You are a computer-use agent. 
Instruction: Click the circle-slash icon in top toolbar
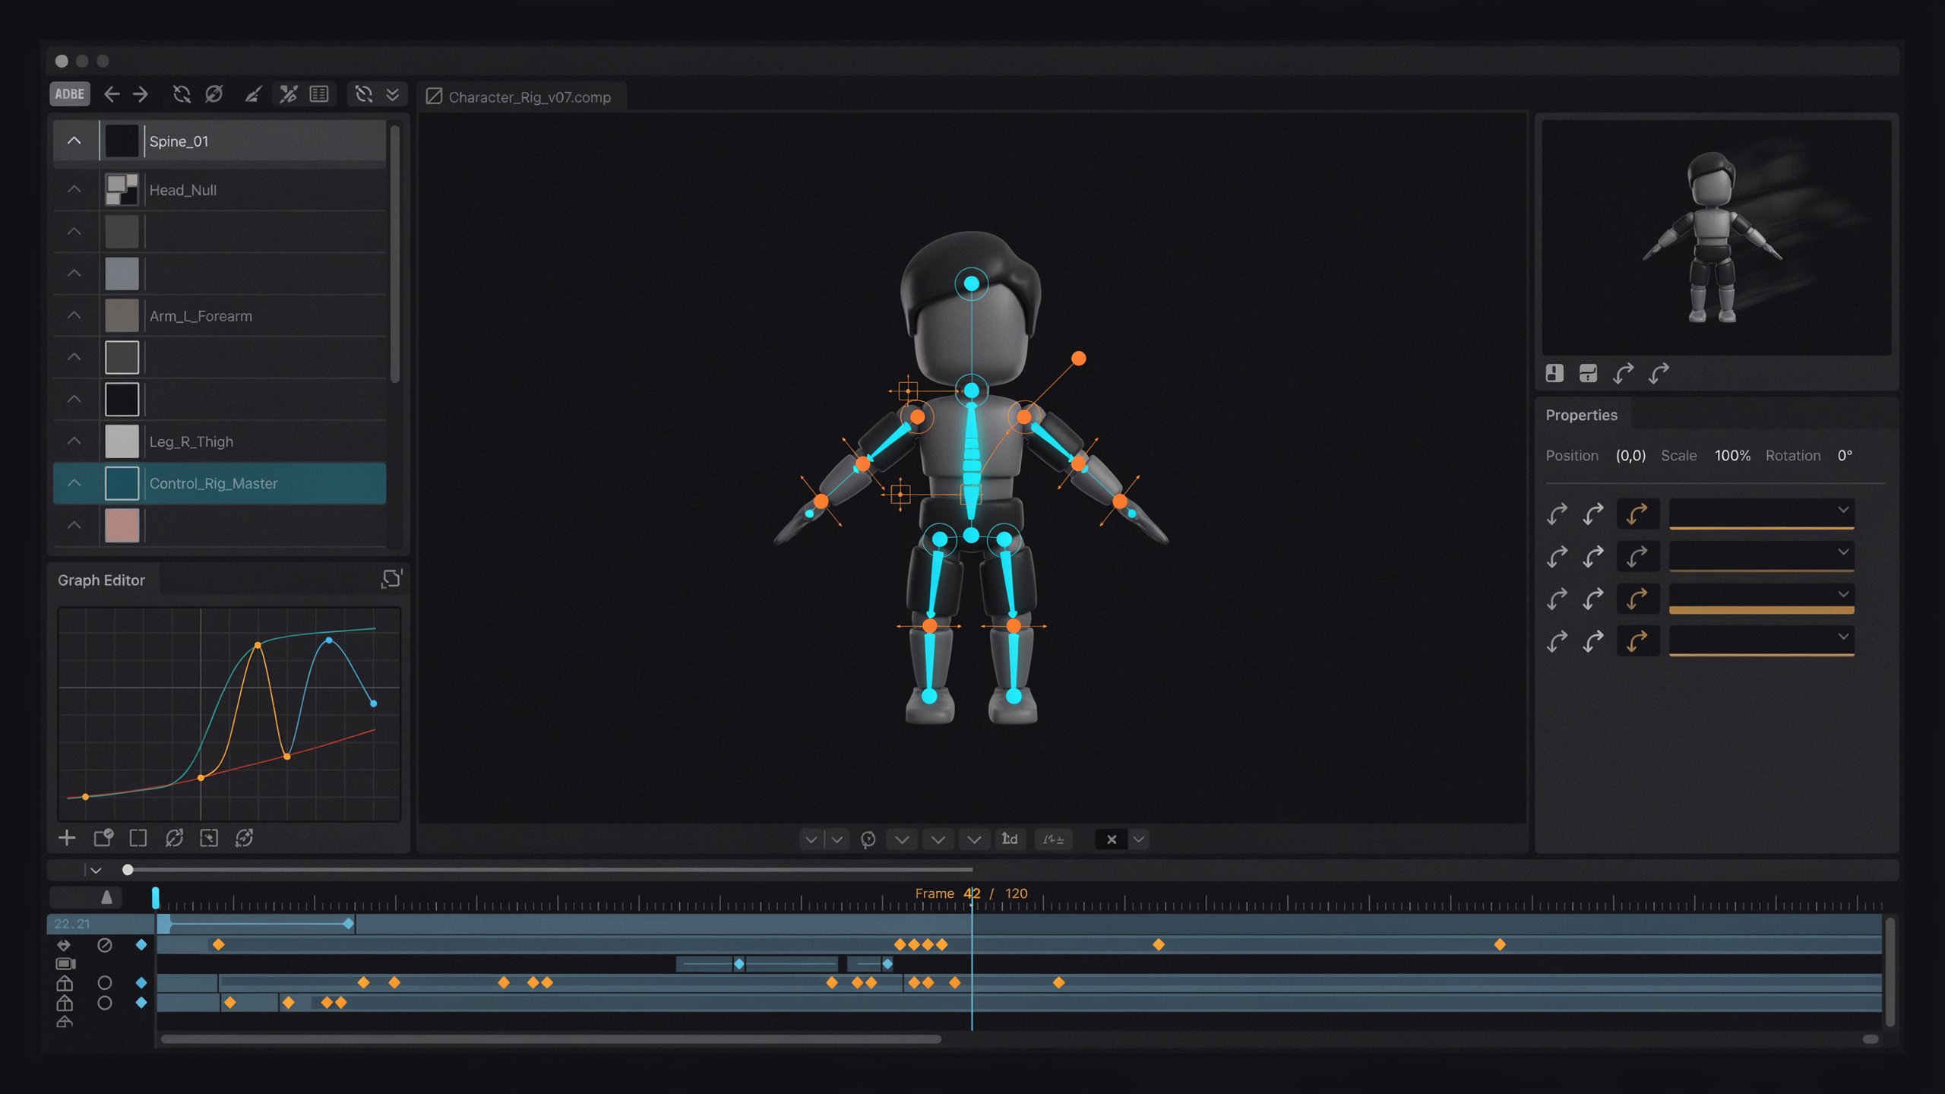[x=214, y=94]
